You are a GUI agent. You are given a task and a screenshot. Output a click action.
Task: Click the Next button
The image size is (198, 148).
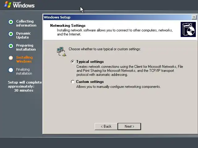coord(129,126)
